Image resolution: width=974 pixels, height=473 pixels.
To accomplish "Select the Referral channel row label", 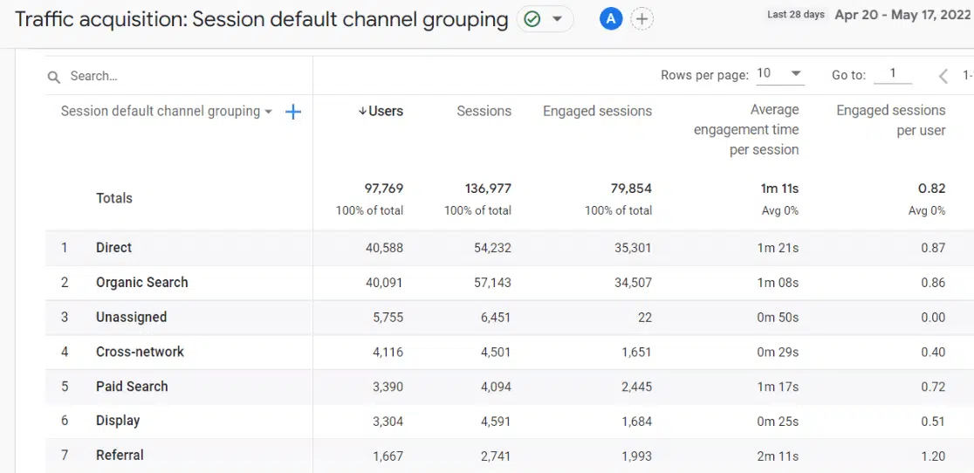I will pos(120,456).
